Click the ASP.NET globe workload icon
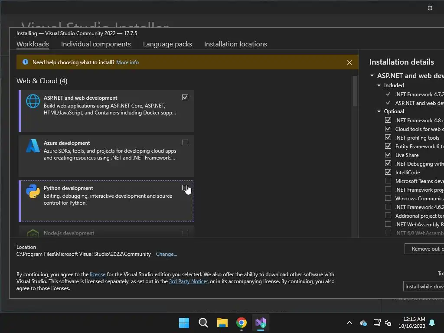Image resolution: width=444 pixels, height=333 pixels. click(33, 101)
